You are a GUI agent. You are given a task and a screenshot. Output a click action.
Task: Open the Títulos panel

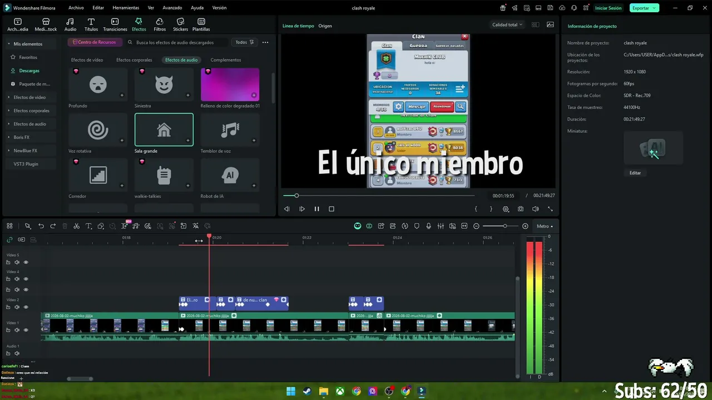91,24
